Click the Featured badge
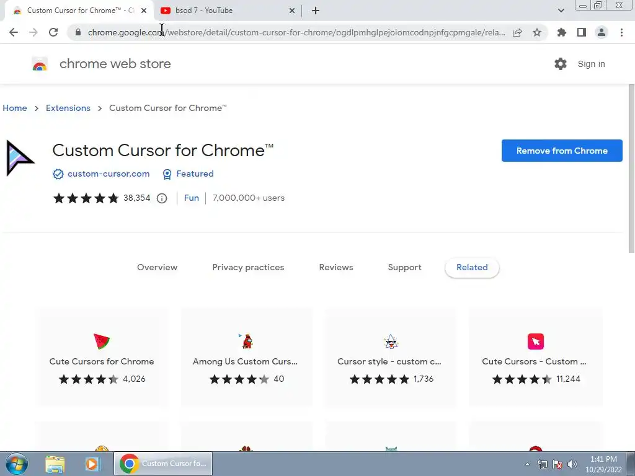 (x=188, y=174)
